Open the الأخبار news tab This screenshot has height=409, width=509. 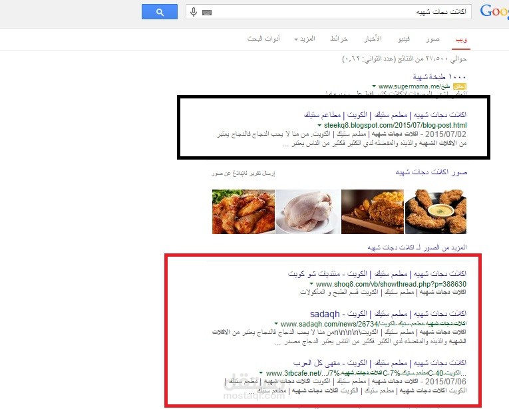[x=373, y=39]
